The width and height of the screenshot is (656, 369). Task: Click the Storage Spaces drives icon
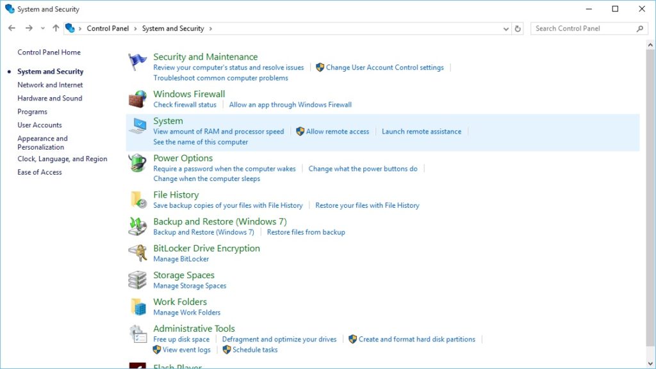137,280
